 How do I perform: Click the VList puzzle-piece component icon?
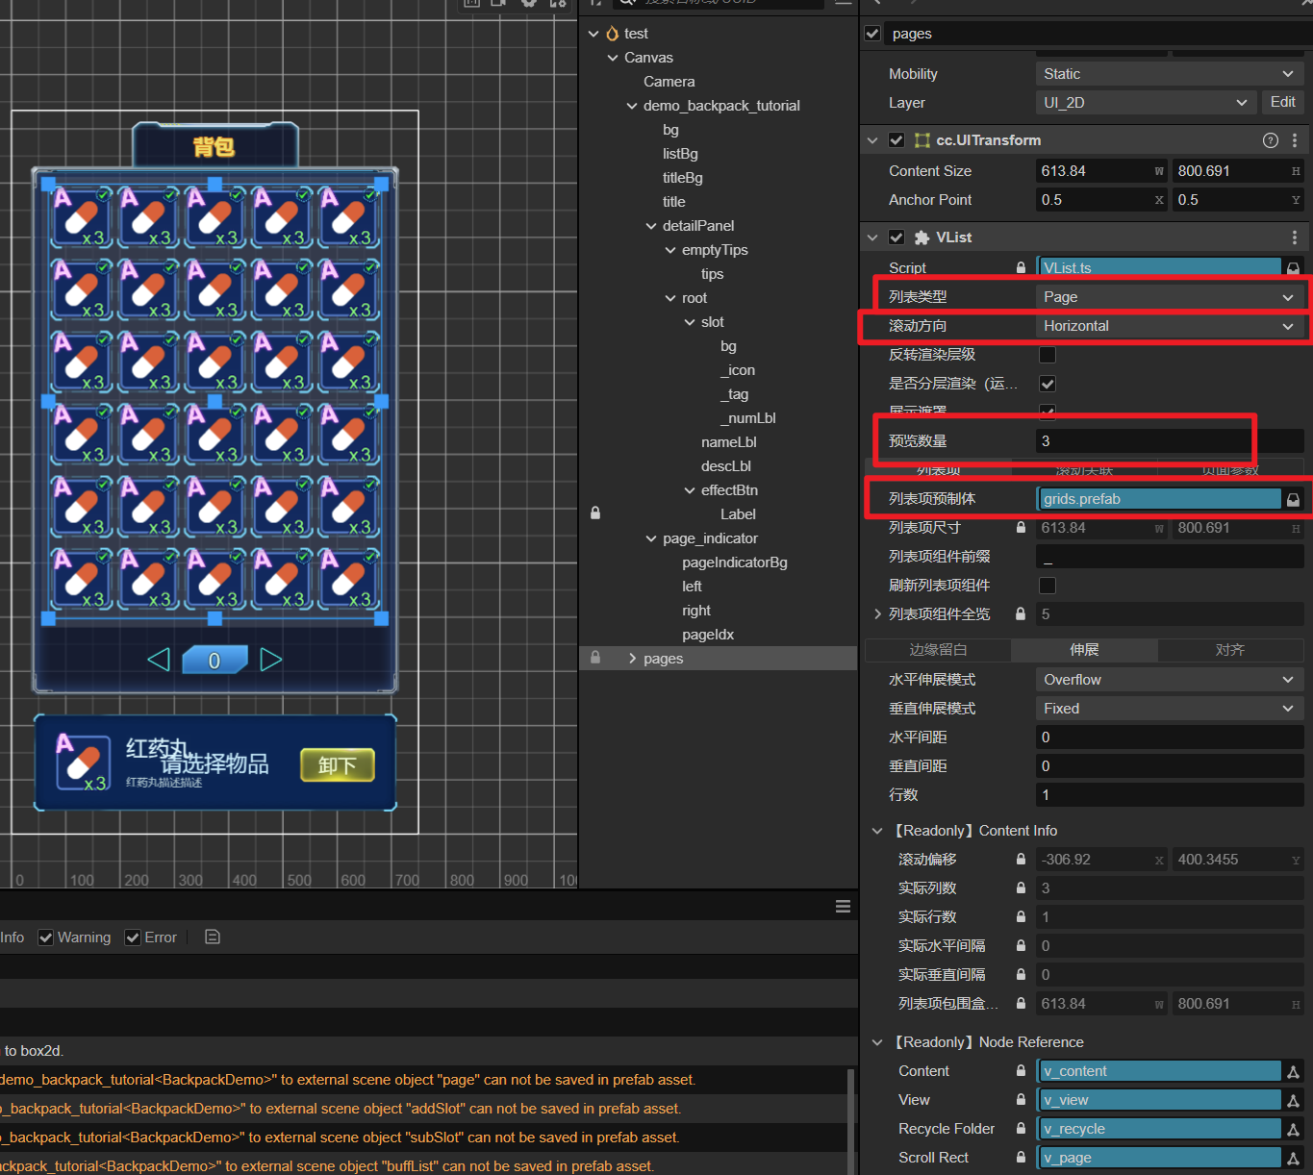click(922, 237)
